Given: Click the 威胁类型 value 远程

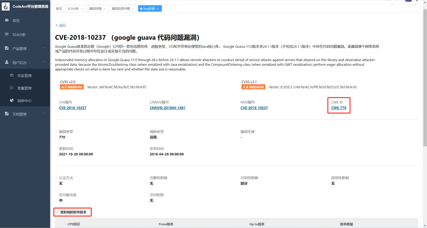Looking at the screenshot, I should pyautogui.click(x=153, y=137).
